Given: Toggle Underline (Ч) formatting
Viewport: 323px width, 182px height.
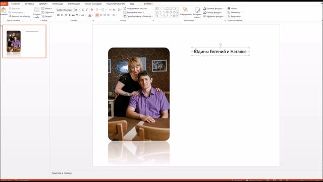Looking at the screenshot, I should coord(66,15).
